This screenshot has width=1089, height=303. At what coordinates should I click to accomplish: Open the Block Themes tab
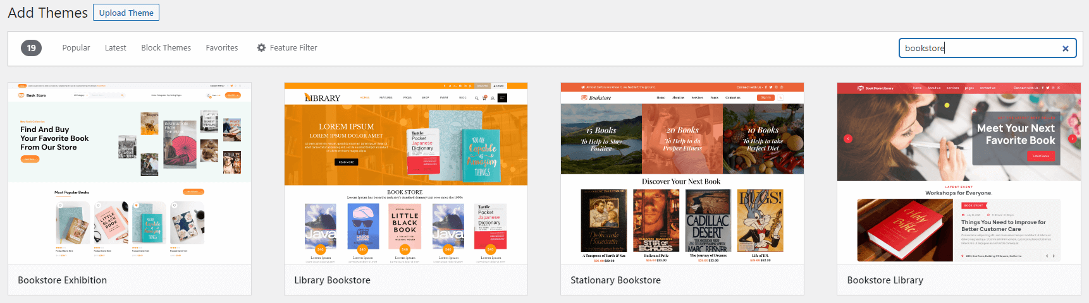(x=166, y=48)
